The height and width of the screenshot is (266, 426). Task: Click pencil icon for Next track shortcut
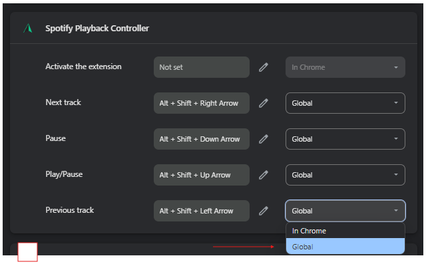point(264,103)
